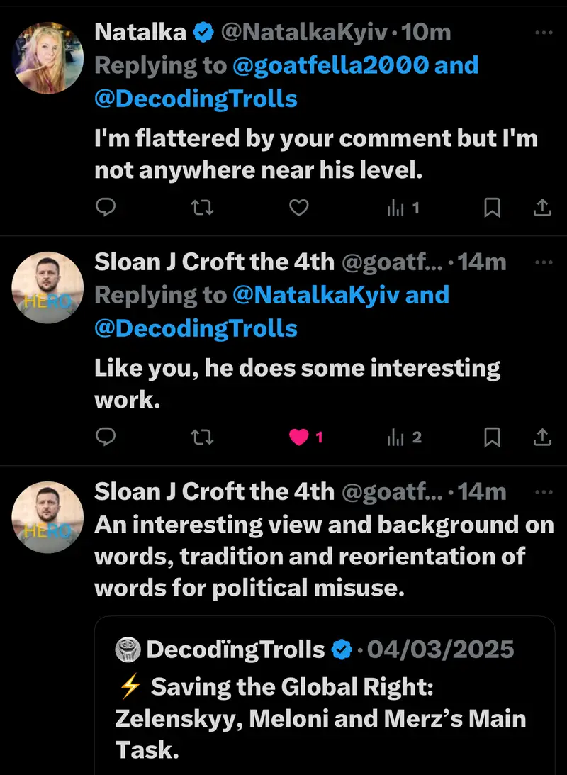567x775 pixels.
Task: Share the 'interesting work' tweet
Action: point(541,437)
